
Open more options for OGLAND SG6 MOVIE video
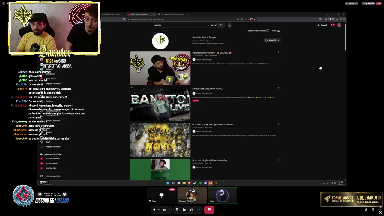tap(279, 124)
